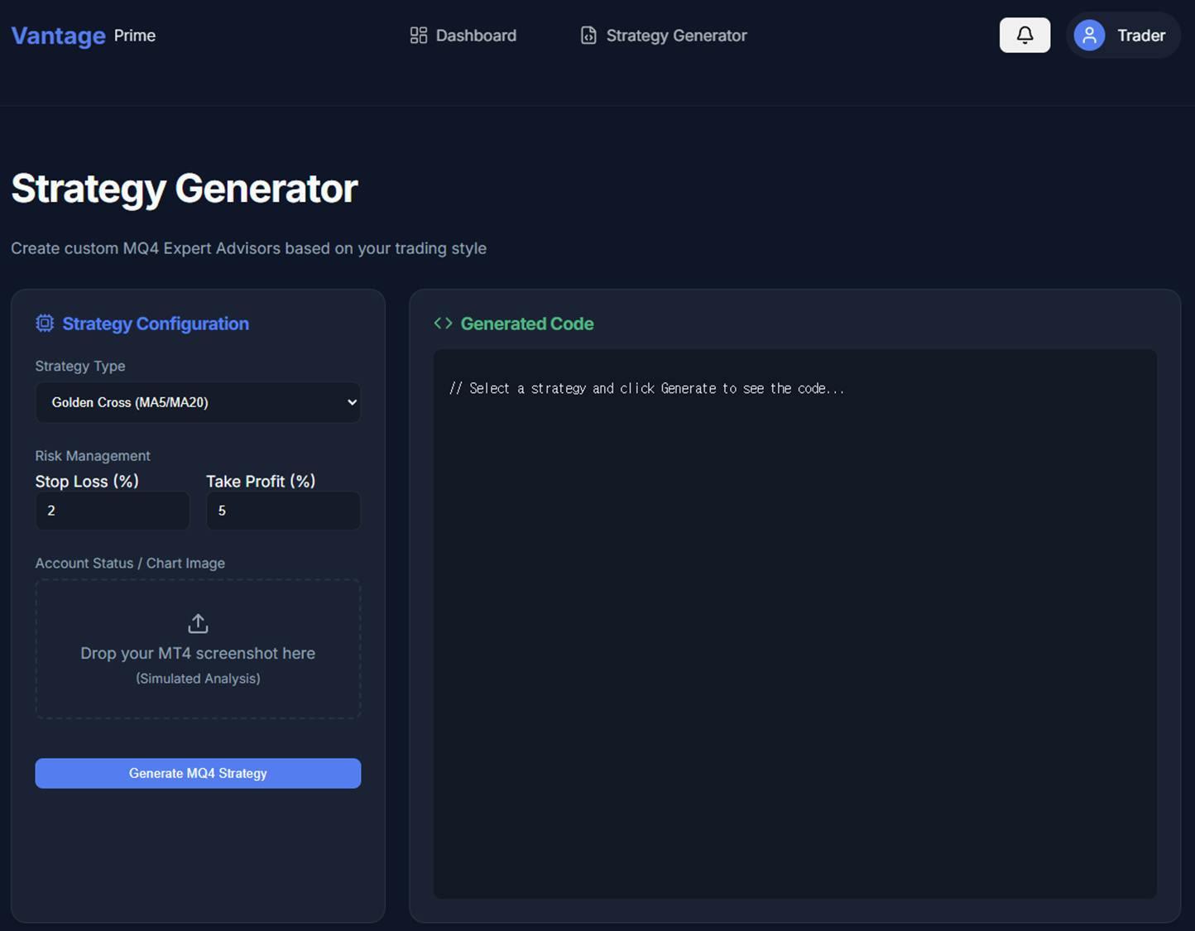Go to the Dashboard nav item

pos(463,36)
